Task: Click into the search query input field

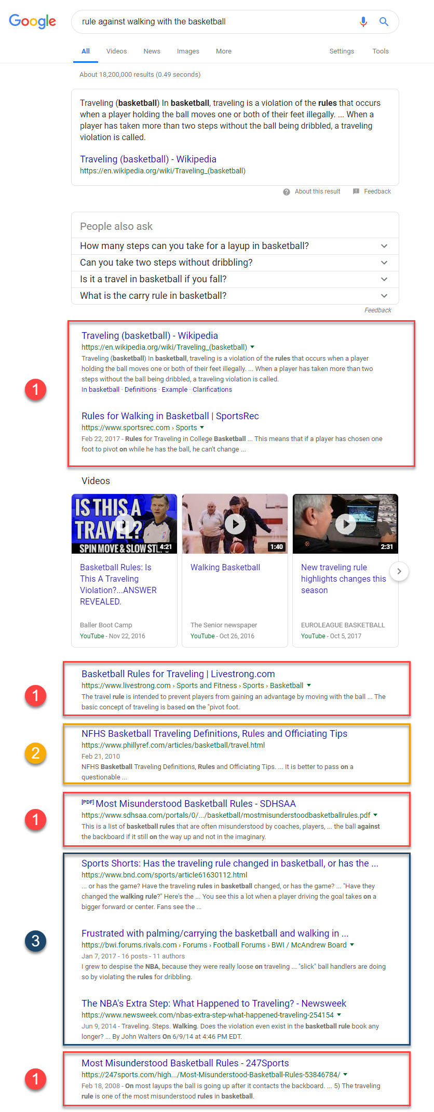Action: (x=213, y=22)
